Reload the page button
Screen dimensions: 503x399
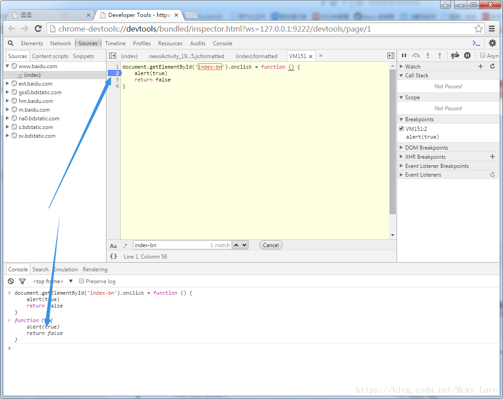pos(38,28)
